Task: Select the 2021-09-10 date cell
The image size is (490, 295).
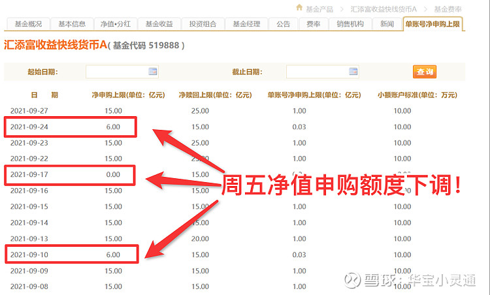Action: click(x=29, y=255)
